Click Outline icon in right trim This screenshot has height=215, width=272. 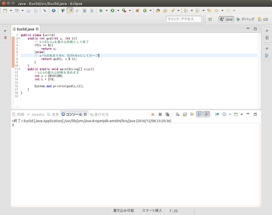(x=267, y=56)
